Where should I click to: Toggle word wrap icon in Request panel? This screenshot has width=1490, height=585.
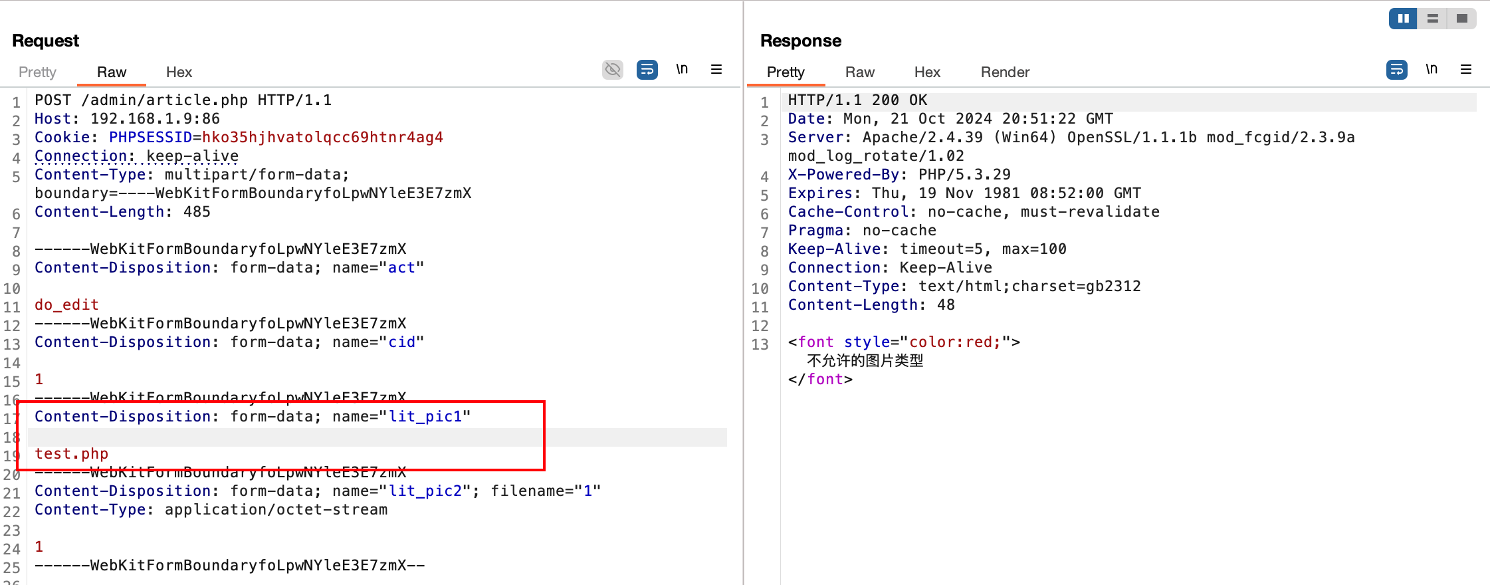coord(647,69)
